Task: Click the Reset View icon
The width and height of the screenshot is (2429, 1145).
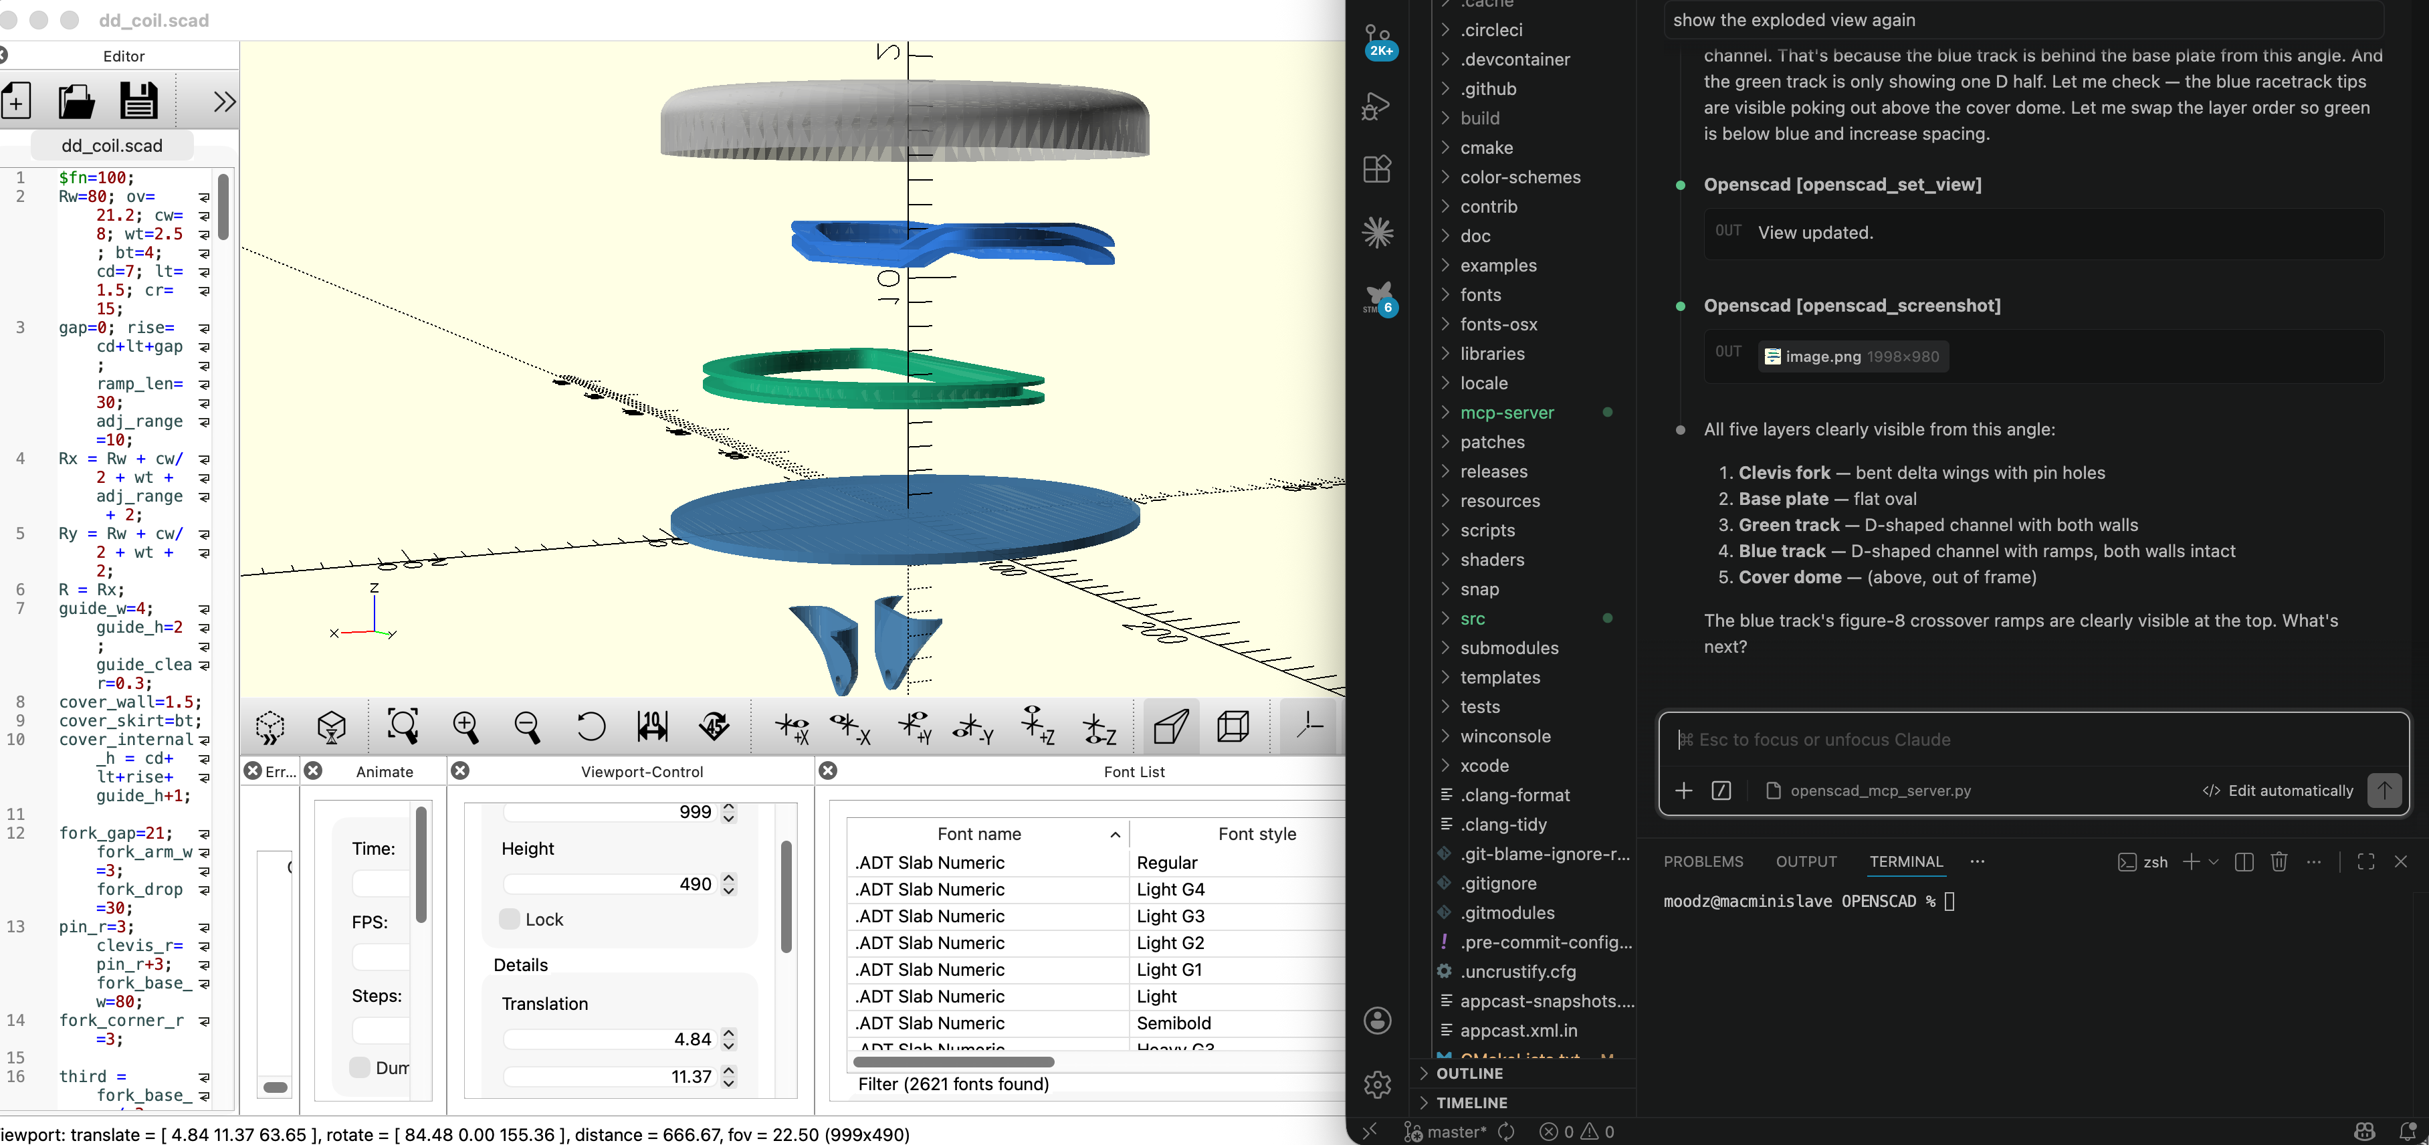Action: (591, 726)
